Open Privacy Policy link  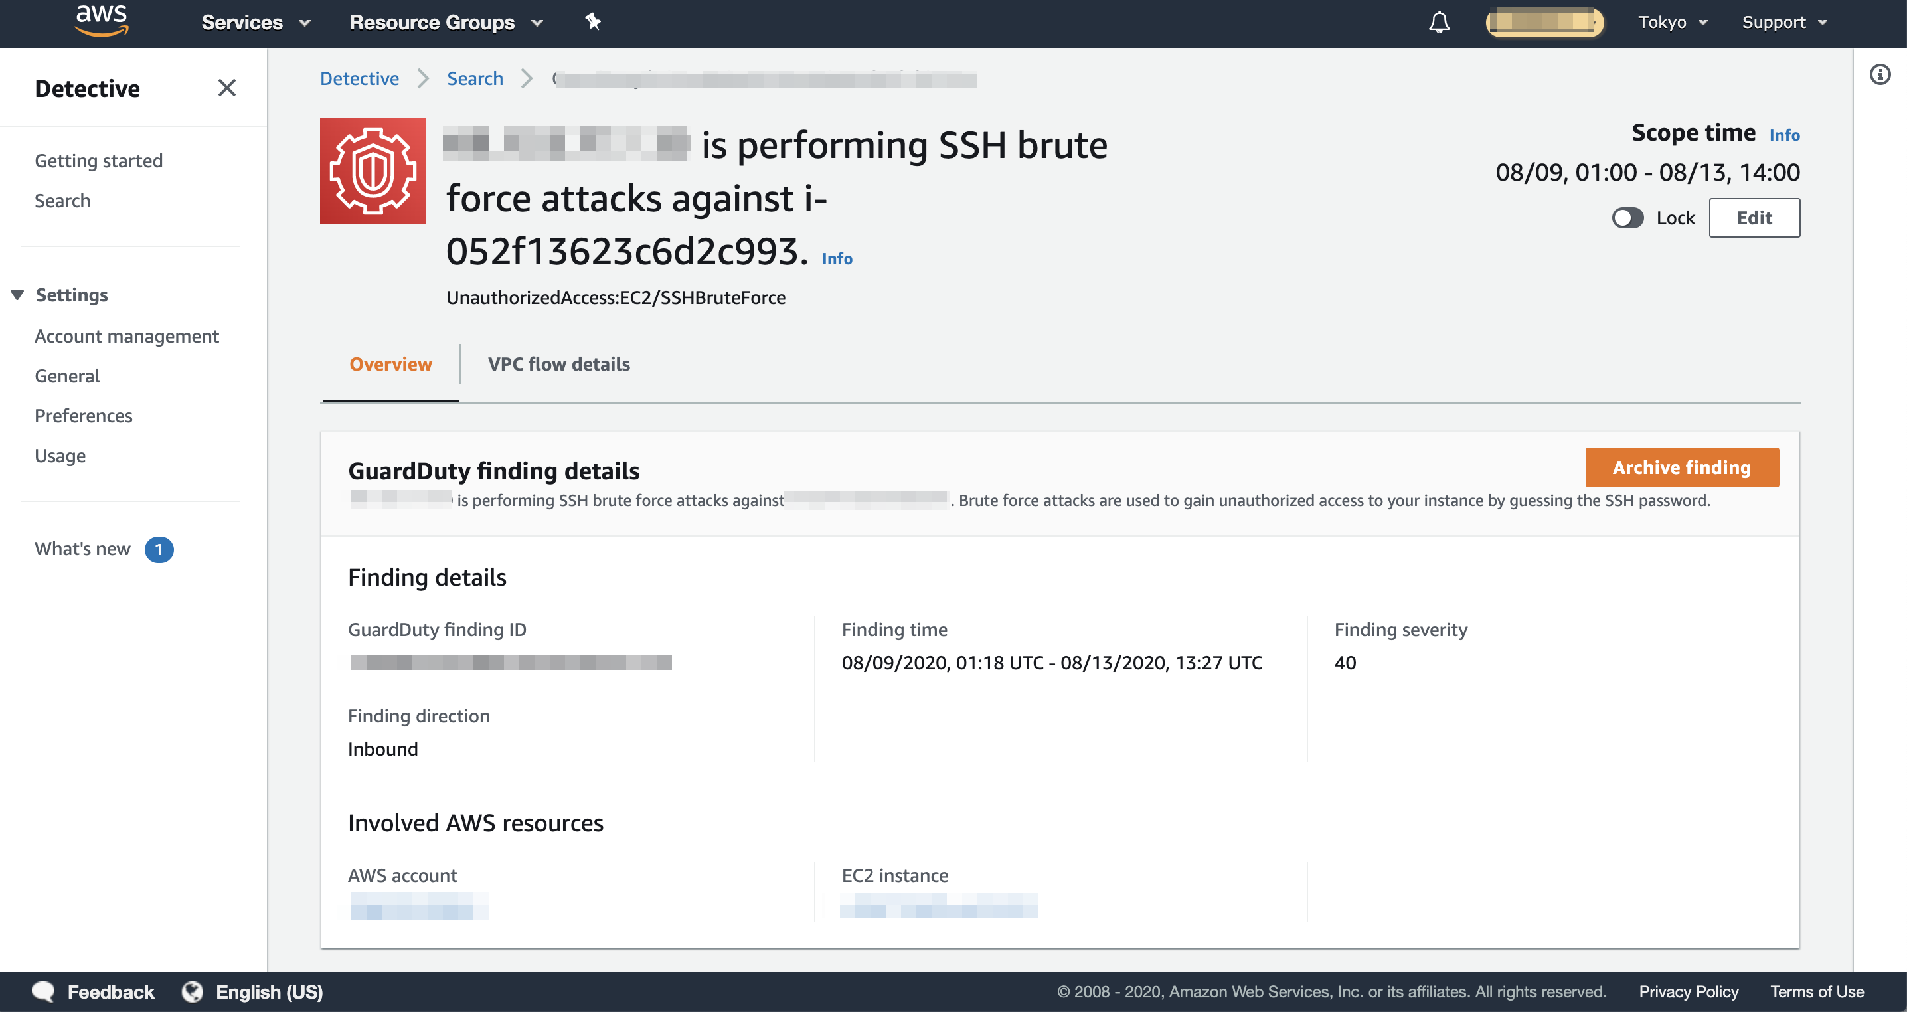[x=1688, y=991]
